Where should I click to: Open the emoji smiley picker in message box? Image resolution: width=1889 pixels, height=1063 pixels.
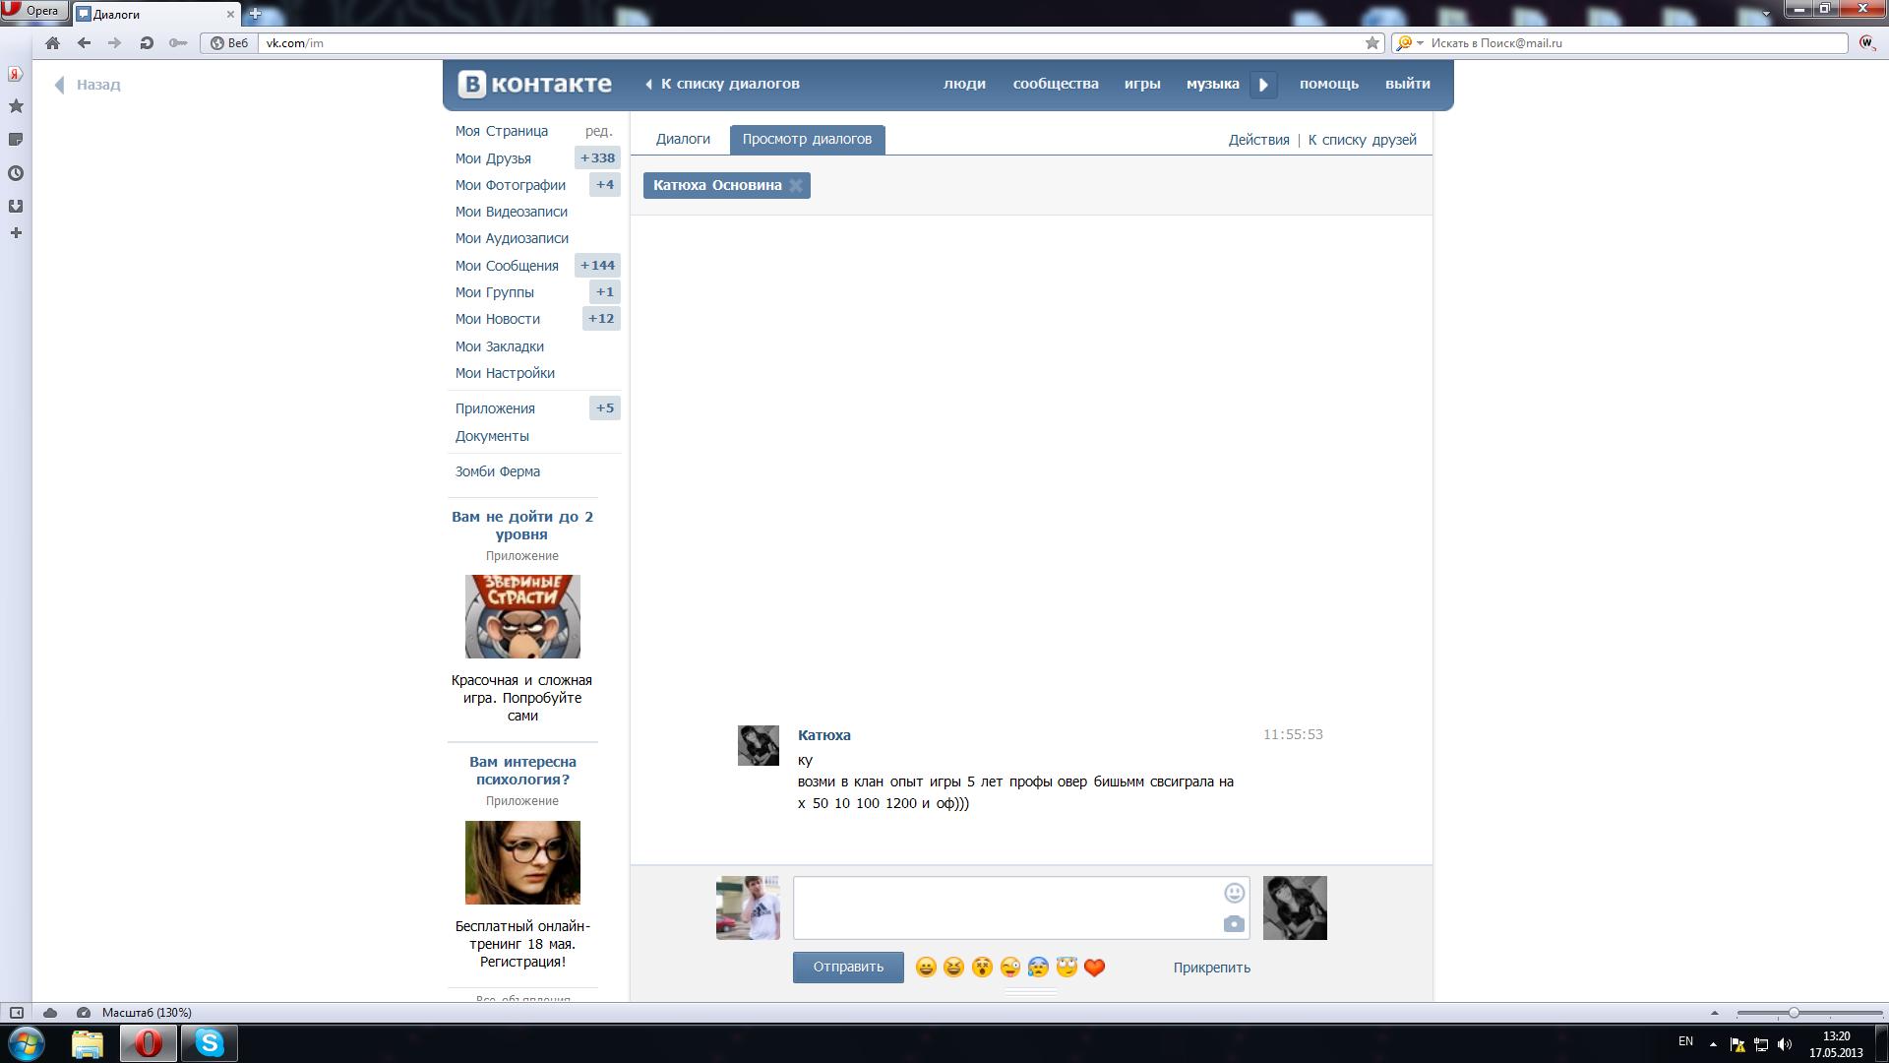click(1234, 893)
